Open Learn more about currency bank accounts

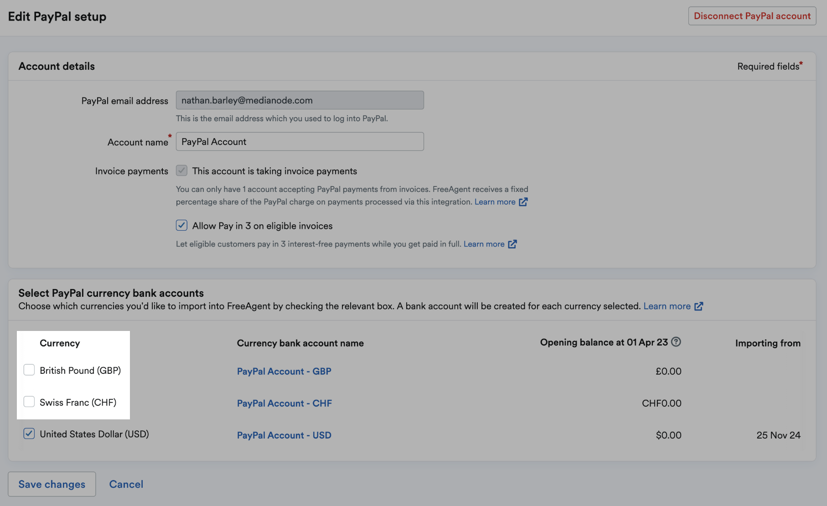tap(667, 306)
